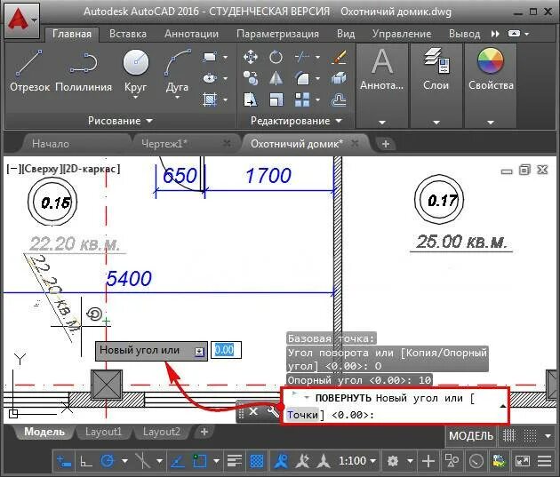Click the [Сверху] viewport view control
The width and height of the screenshot is (560, 477).
click(41, 169)
